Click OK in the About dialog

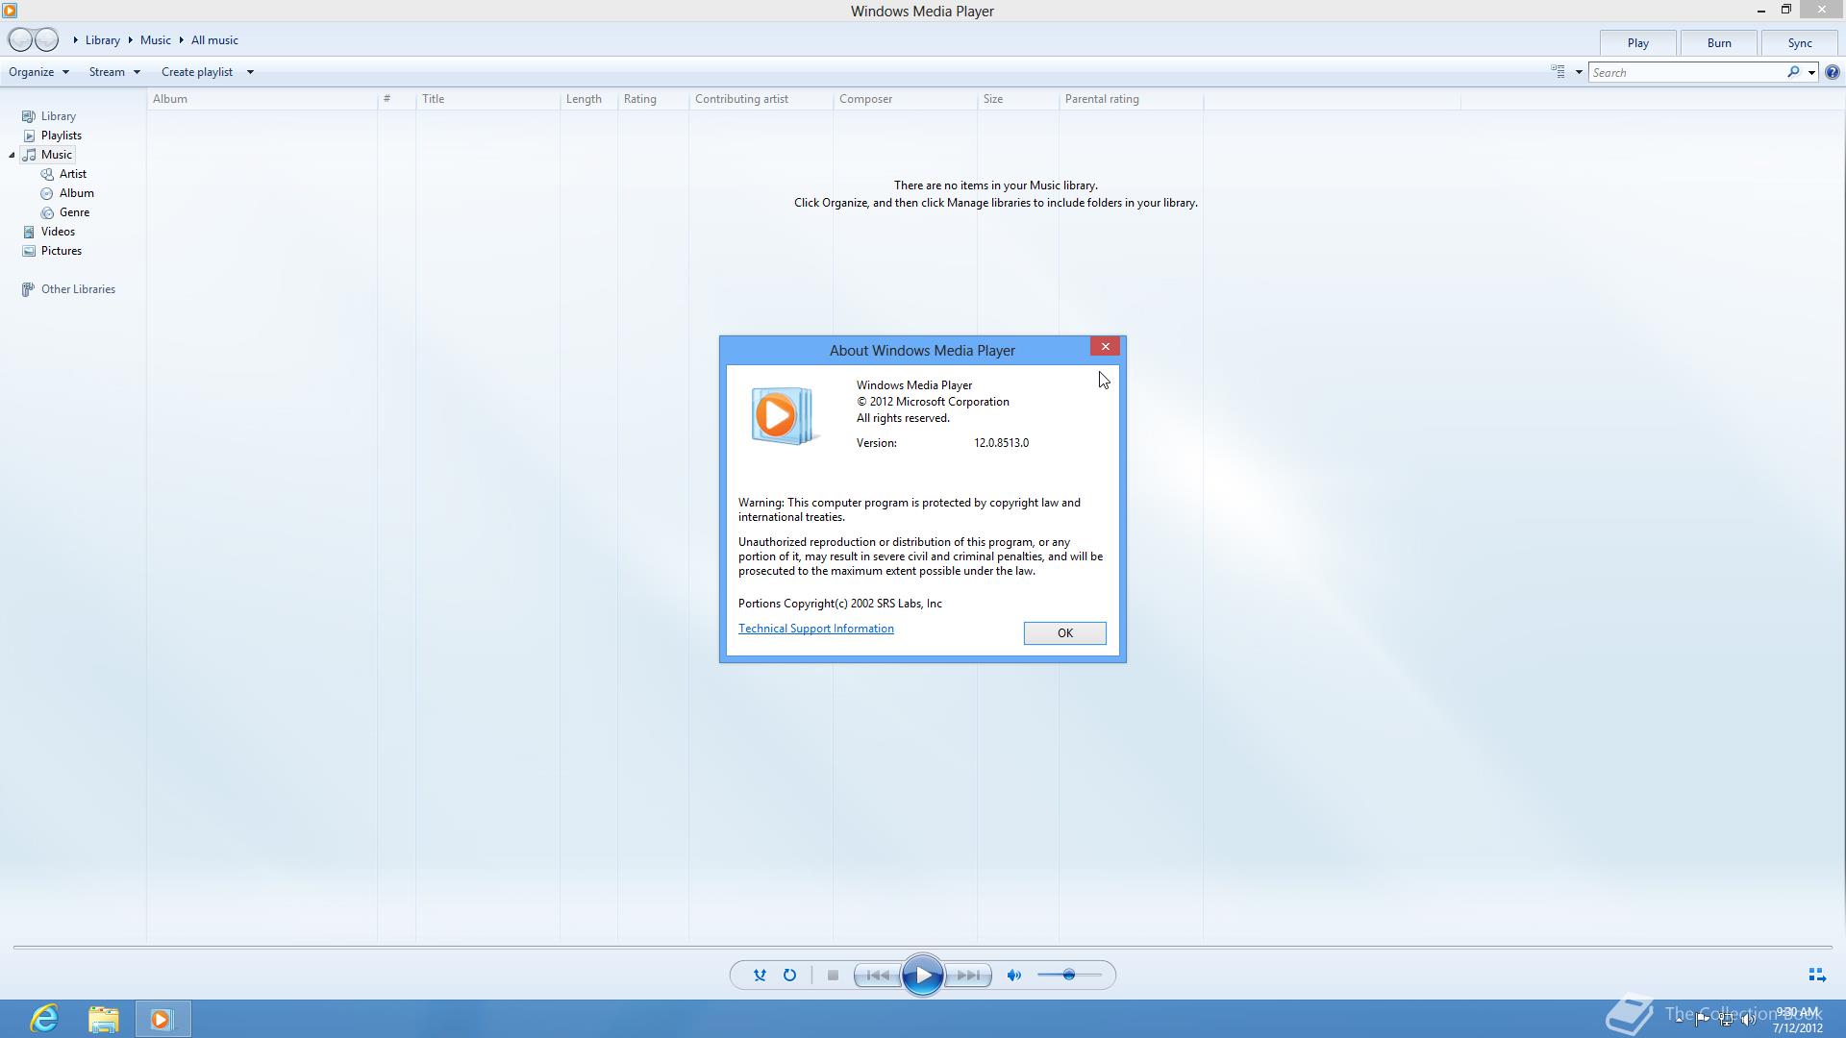[x=1065, y=633]
